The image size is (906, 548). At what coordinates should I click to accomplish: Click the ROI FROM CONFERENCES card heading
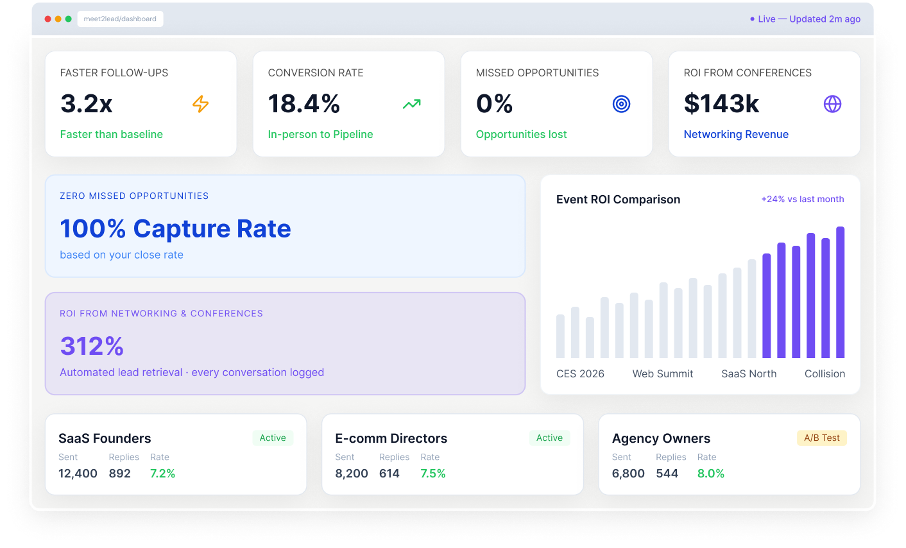[748, 73]
